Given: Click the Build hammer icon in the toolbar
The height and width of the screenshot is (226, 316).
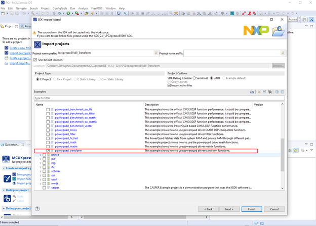Looking at the screenshot, I should (x=32, y=13).
